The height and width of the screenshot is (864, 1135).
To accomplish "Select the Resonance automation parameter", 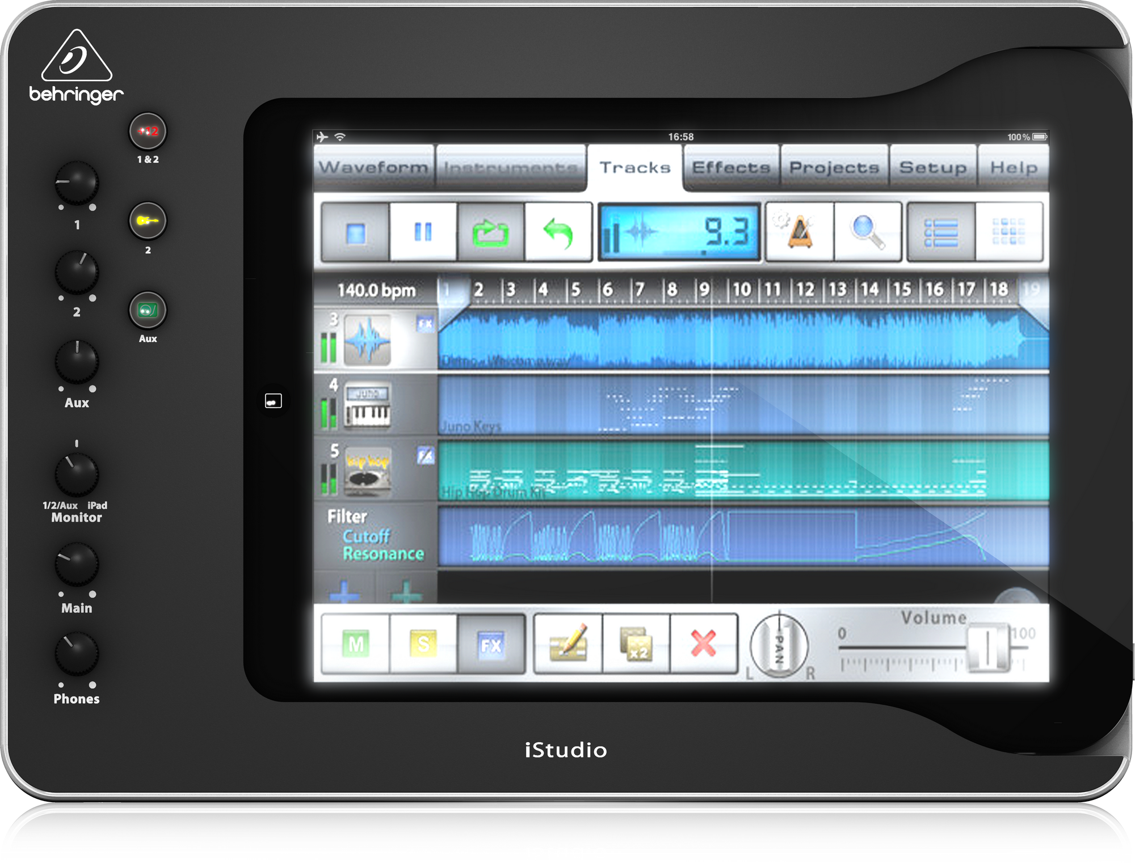I will [x=383, y=554].
